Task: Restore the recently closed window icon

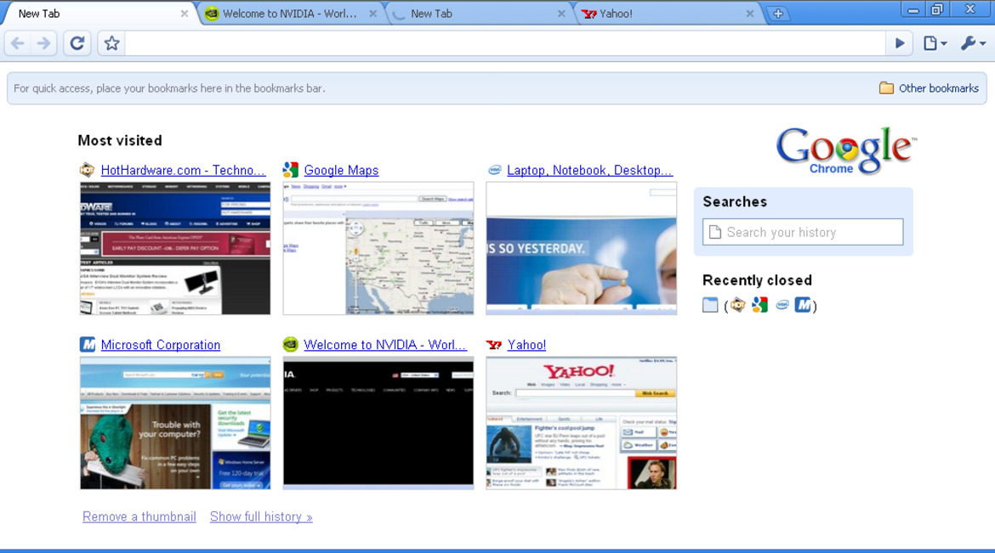Action: (x=710, y=305)
